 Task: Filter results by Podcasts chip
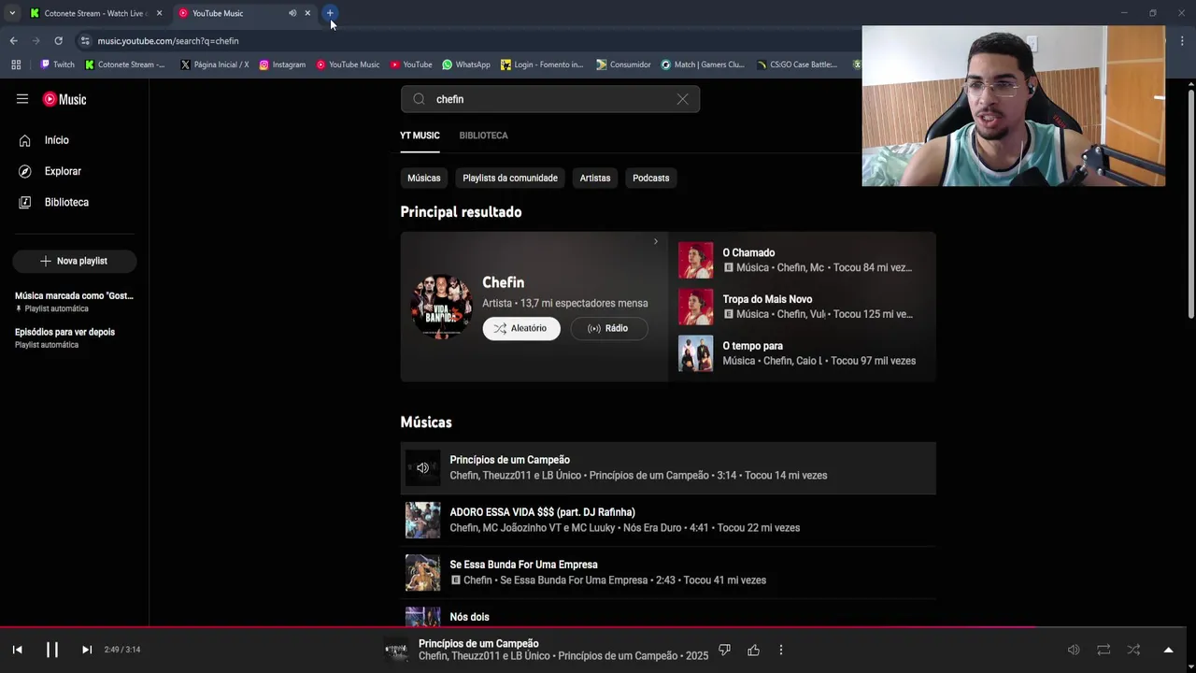point(651,178)
